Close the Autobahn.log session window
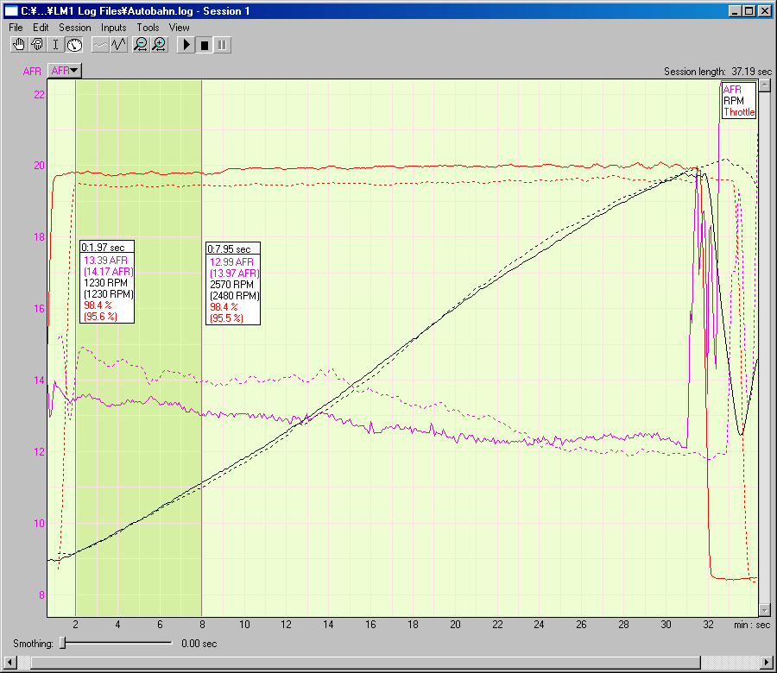Image resolution: width=777 pixels, height=673 pixels. 764,11
